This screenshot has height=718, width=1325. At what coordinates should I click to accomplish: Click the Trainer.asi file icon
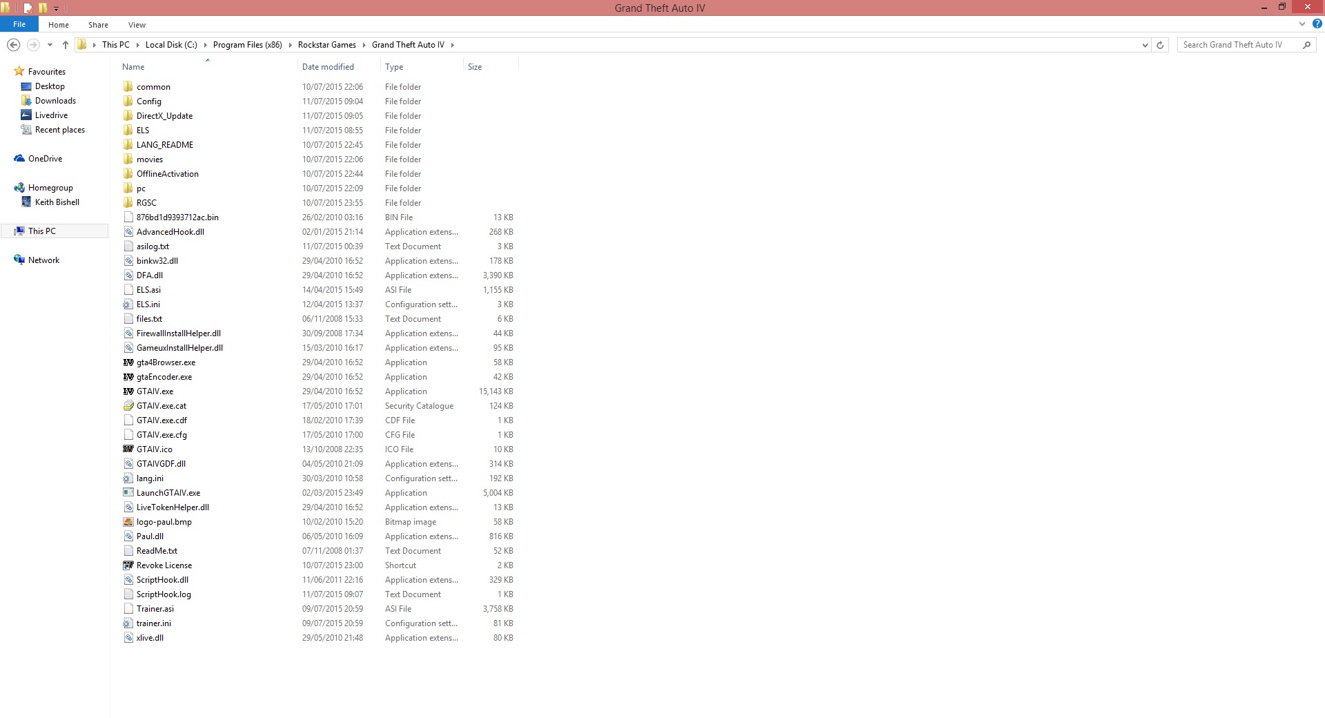[128, 609]
